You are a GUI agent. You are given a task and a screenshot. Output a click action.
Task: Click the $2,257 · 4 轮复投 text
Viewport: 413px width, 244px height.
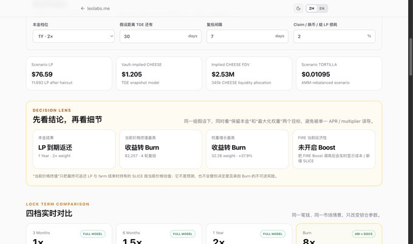pyautogui.click(x=140, y=156)
